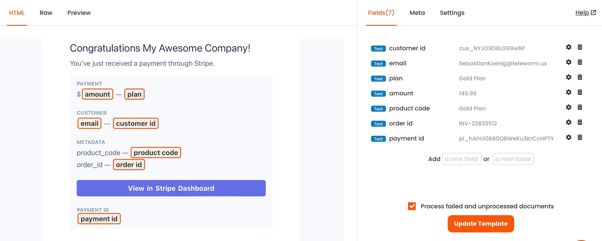Open settings gear for email field
This screenshot has height=241, width=602.
click(x=568, y=62)
